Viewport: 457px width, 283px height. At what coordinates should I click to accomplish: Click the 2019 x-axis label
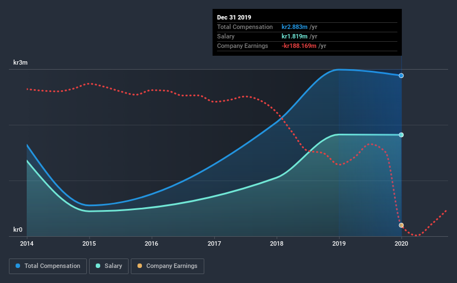click(x=339, y=243)
